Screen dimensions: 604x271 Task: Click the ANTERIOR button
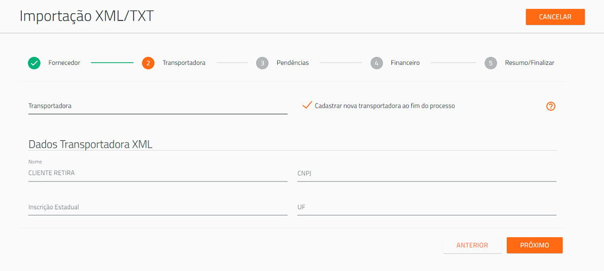point(472,245)
